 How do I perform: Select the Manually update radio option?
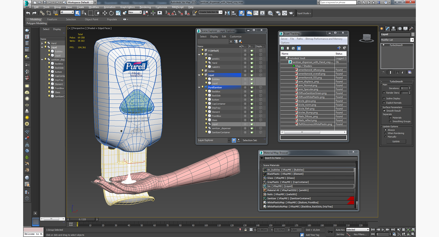click(386, 137)
